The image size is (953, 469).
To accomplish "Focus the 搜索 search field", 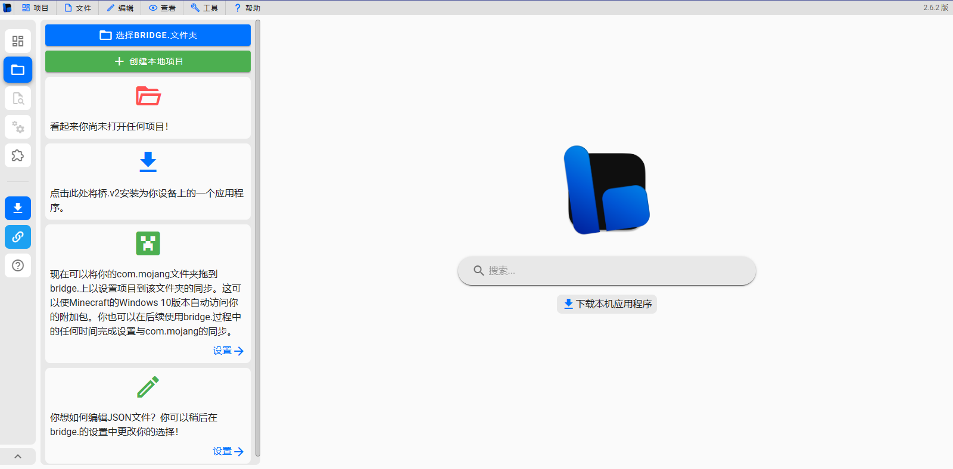I will [x=607, y=271].
